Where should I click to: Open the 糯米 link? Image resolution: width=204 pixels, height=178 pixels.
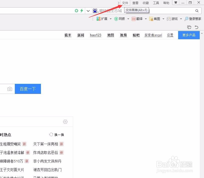(x=68, y=35)
